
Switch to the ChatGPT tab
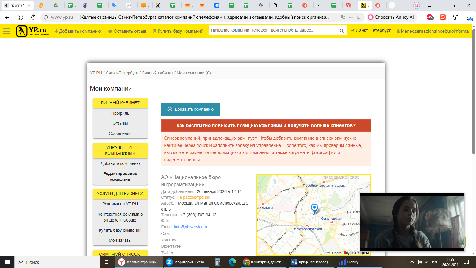pyautogui.click(x=261, y=5)
